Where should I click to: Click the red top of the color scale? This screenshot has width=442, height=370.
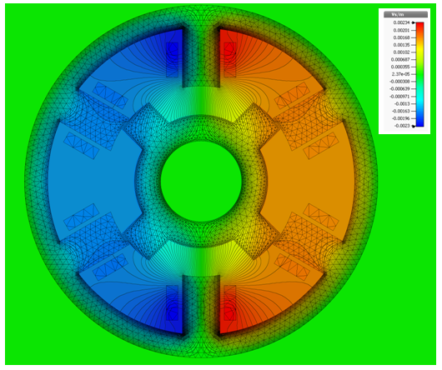click(419, 25)
